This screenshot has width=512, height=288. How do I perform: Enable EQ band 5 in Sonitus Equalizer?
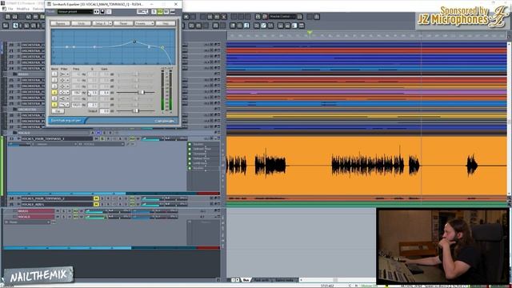[x=54, y=98]
